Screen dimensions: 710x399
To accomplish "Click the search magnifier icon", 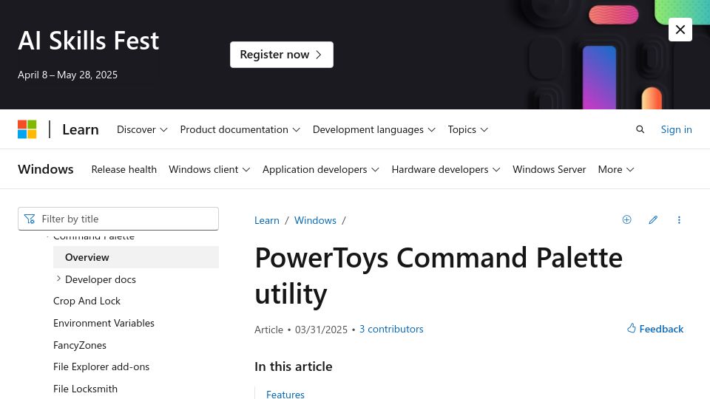I will pos(640,129).
